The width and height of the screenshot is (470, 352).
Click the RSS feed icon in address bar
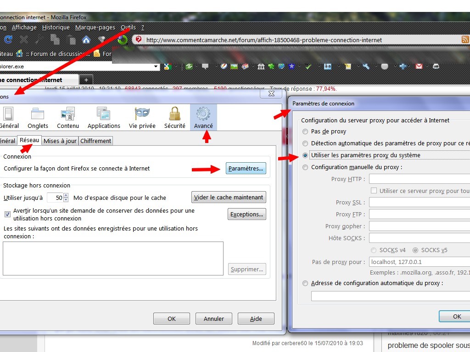click(x=465, y=40)
